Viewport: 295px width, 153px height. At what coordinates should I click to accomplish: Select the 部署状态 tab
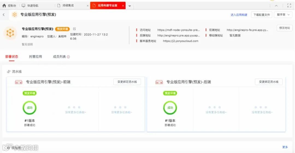(12, 56)
